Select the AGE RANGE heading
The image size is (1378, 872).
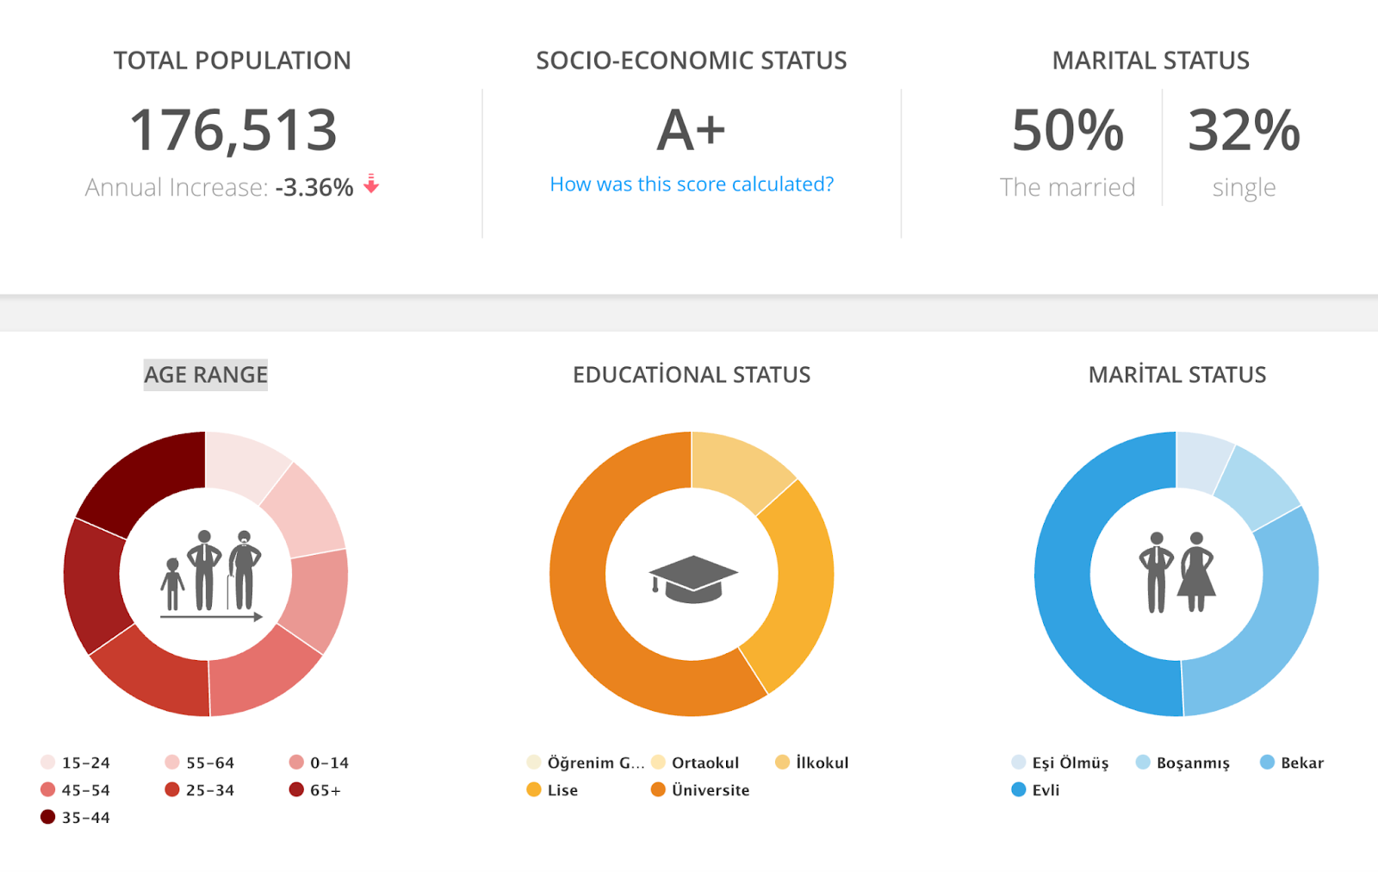coord(206,375)
